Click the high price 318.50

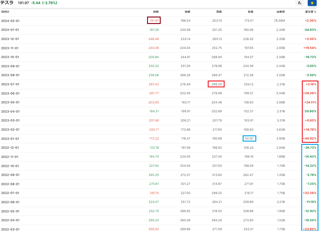(217, 211)
